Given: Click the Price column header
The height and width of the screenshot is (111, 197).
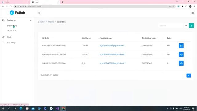Looking at the screenshot, I should tap(169, 38).
